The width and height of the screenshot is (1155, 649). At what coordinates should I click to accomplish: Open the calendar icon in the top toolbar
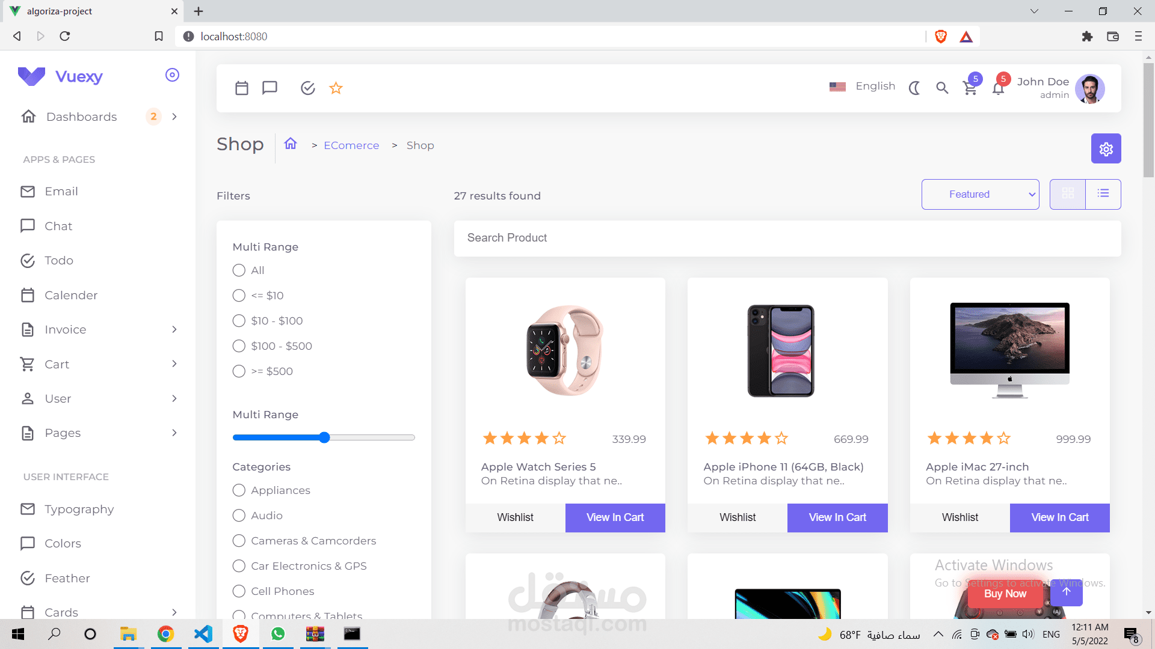[x=242, y=88]
